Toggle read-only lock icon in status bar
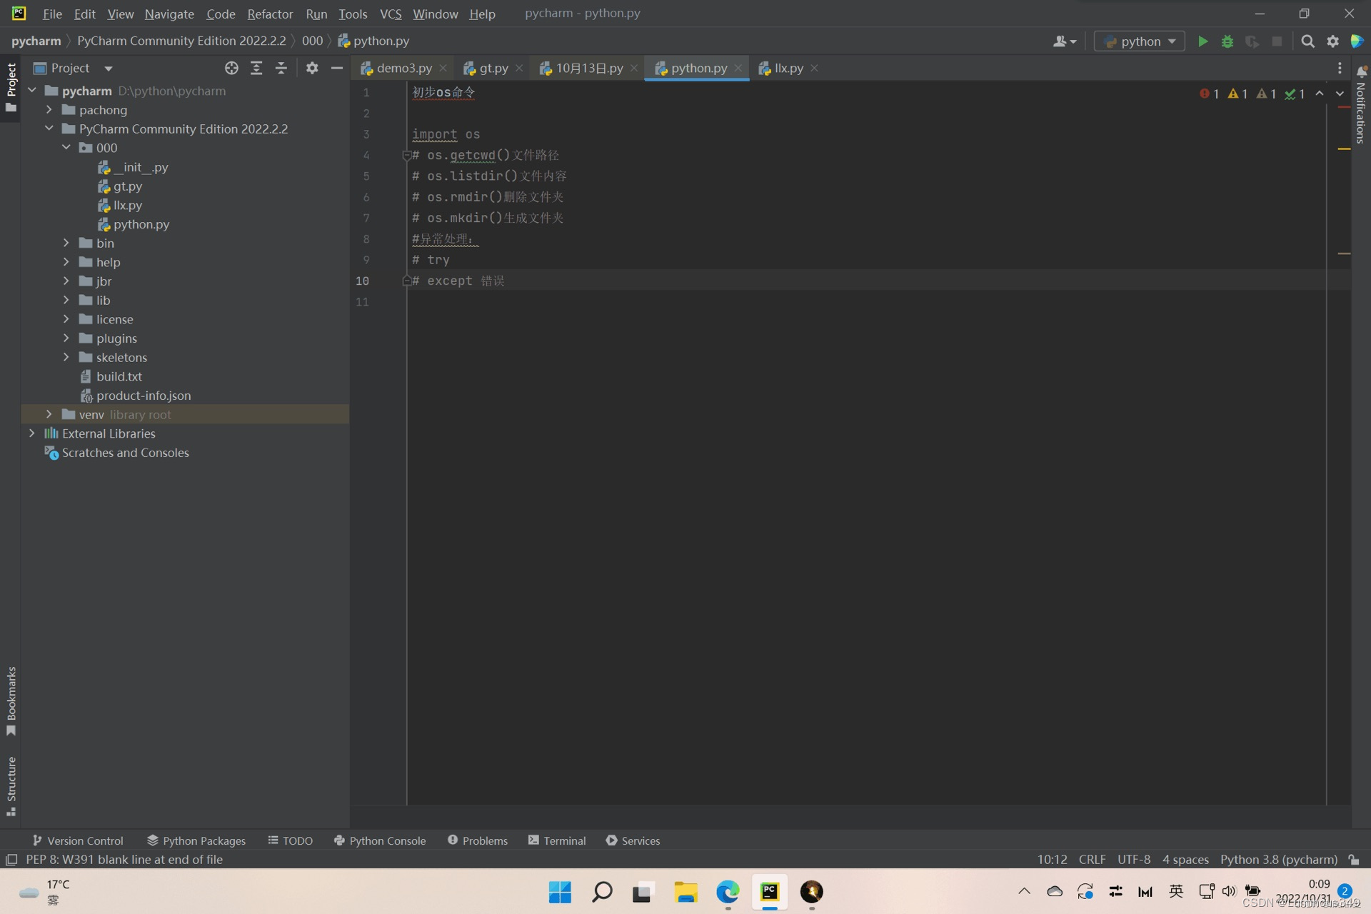 pos(1354,860)
